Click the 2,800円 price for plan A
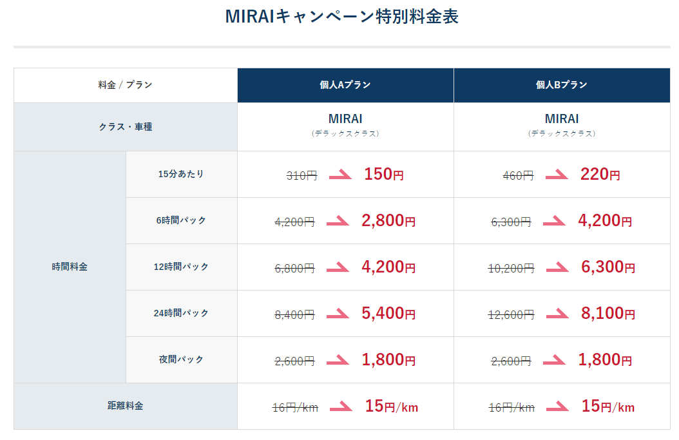Viewport: 679px width, 440px height. click(x=388, y=220)
